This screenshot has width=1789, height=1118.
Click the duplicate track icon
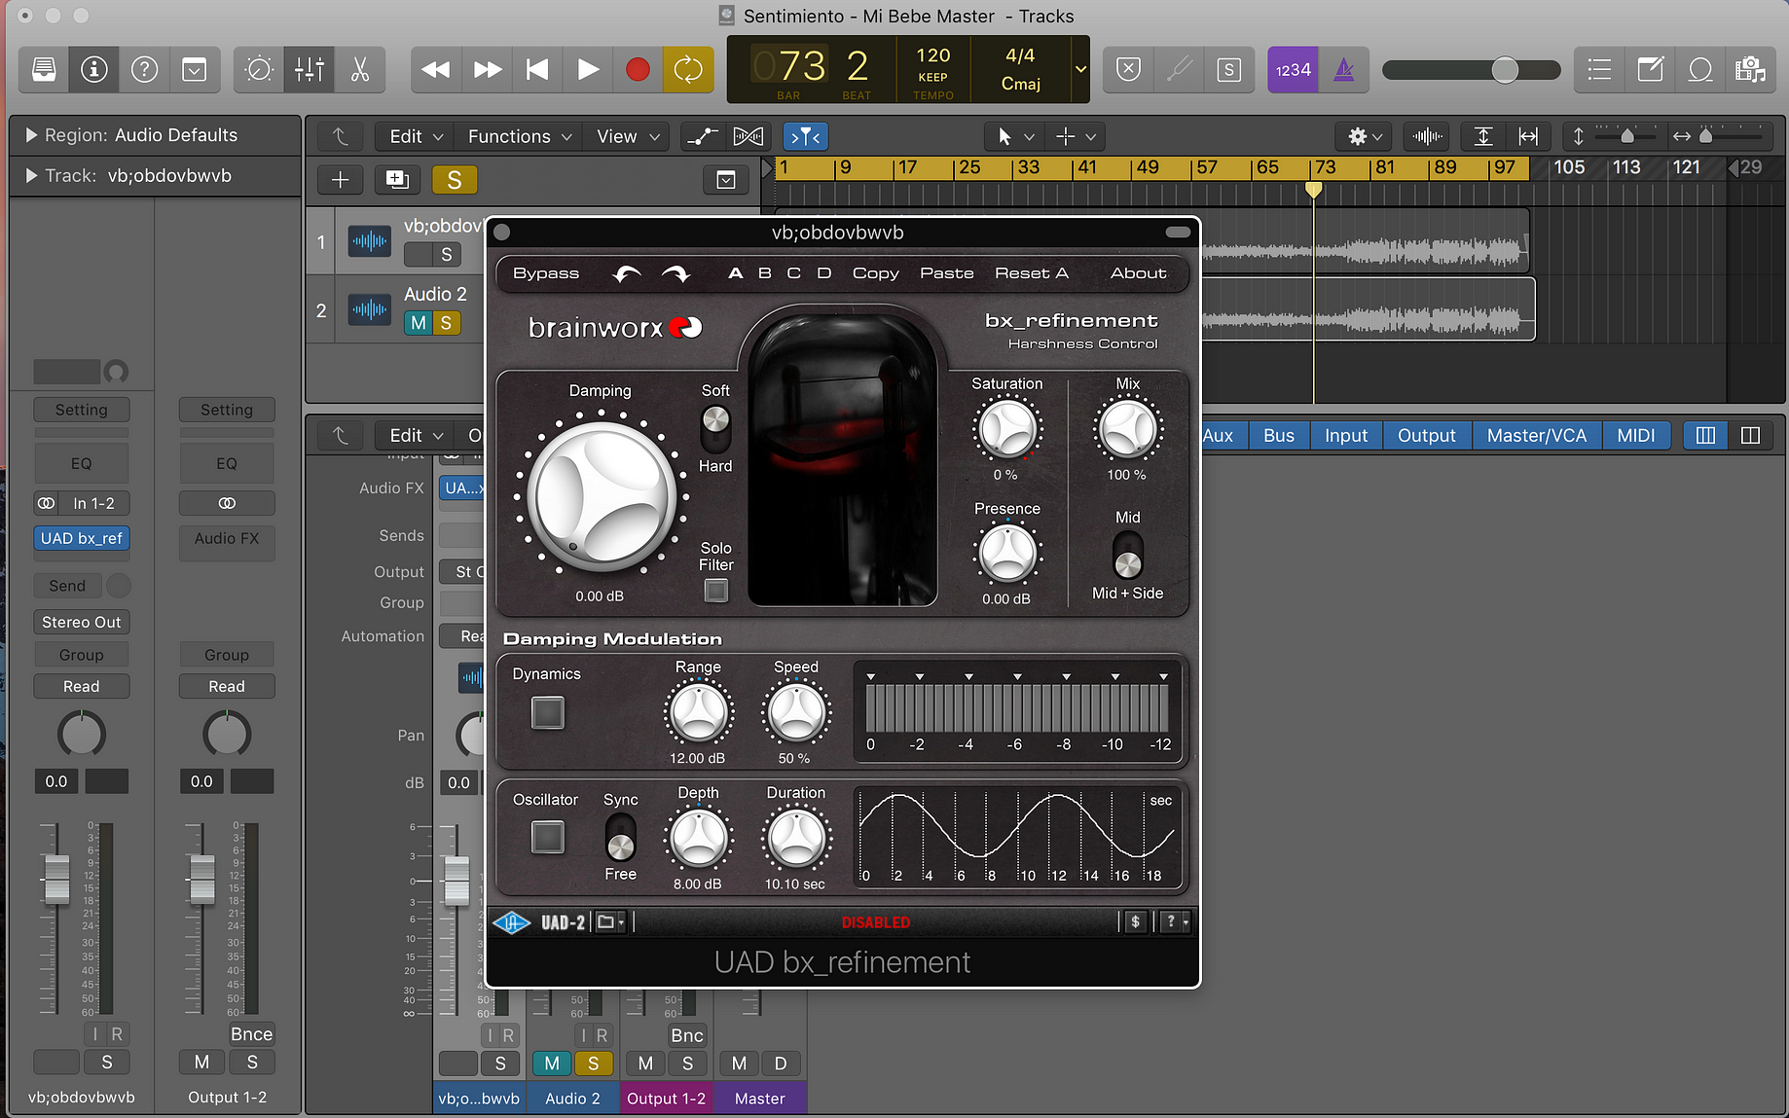[397, 180]
